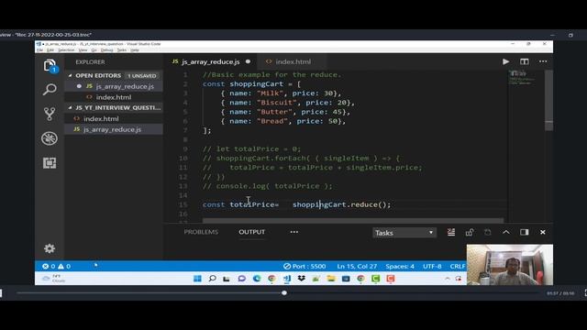Screen dimensions: 587x330
Task: Change indentation via Spaces: 4
Action: (x=400, y=267)
